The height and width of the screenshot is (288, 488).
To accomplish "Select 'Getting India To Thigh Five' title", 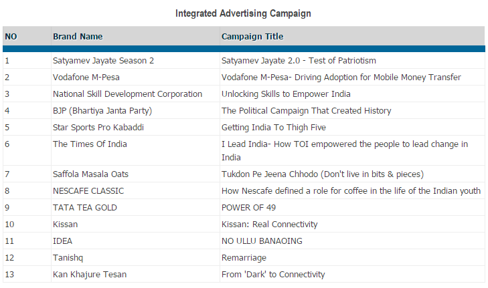I will pyautogui.click(x=274, y=128).
